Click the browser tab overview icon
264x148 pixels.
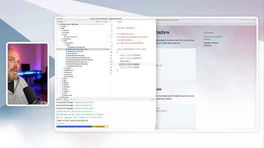coord(254,20)
